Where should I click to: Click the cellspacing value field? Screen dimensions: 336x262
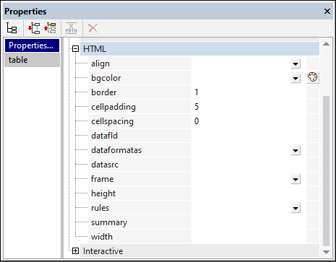point(249,121)
